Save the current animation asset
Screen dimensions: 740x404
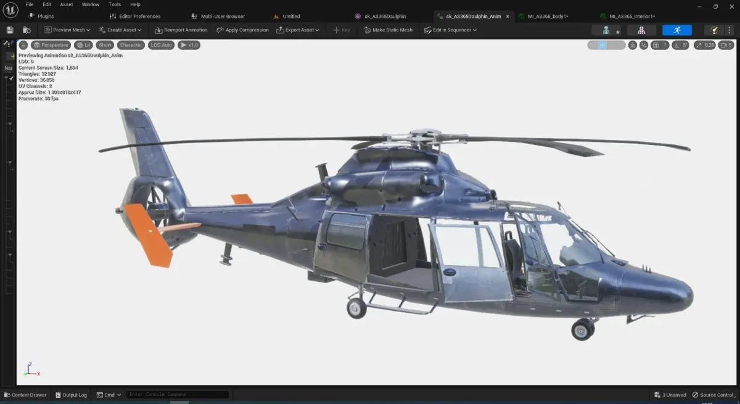pyautogui.click(x=10, y=30)
